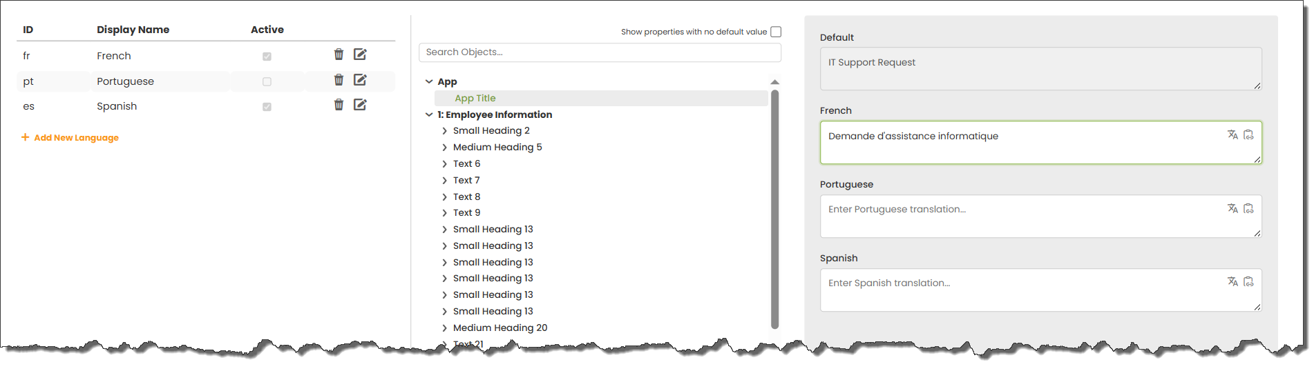Viewport: 1314px width, 371px height.
Task: Click auto-translate icon in Portuguese field
Action: (1232, 208)
